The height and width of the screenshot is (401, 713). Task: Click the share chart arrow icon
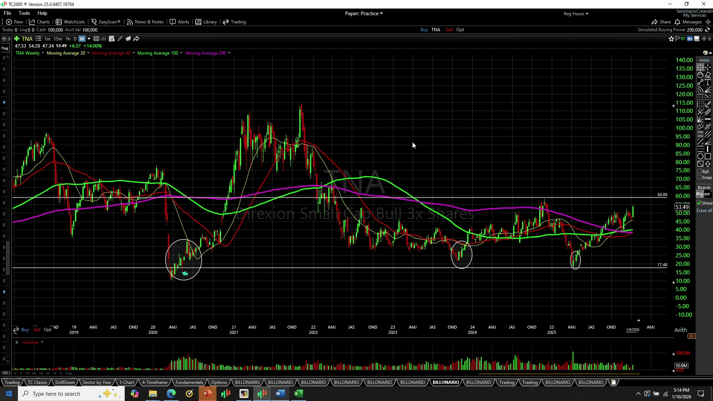tap(136, 39)
